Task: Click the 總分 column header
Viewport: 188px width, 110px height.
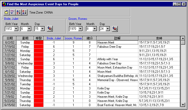Action: [90, 38]
